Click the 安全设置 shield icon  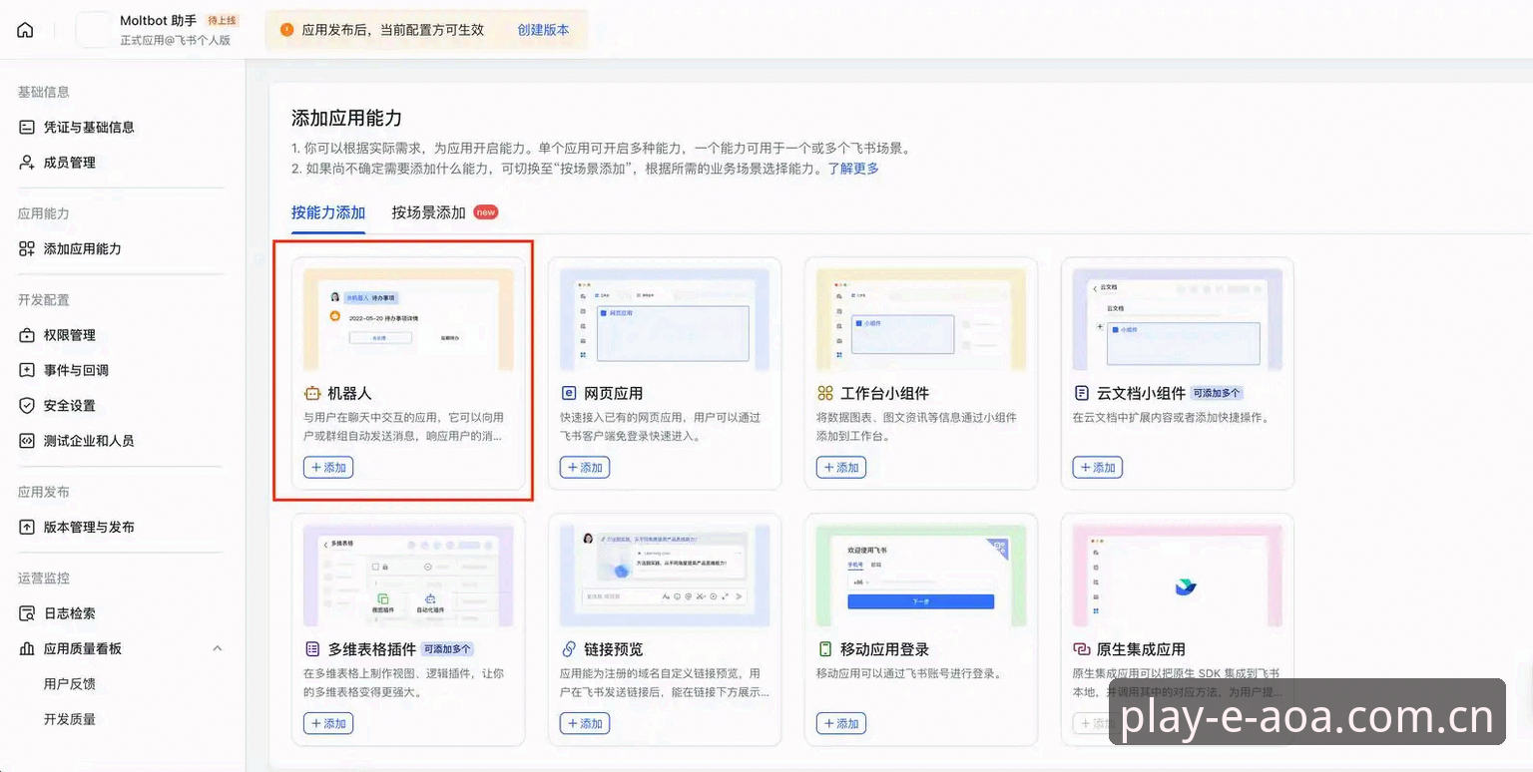(x=27, y=405)
